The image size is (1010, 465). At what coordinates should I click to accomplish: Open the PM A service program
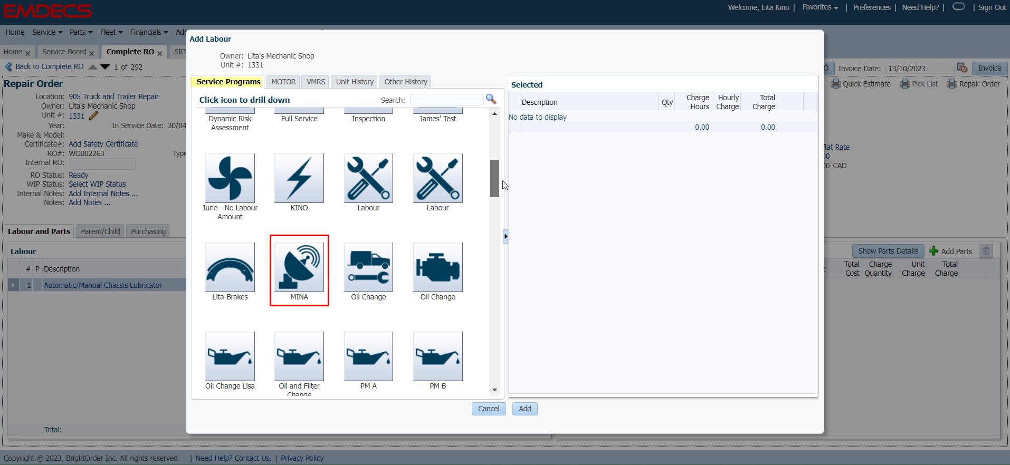[368, 356]
